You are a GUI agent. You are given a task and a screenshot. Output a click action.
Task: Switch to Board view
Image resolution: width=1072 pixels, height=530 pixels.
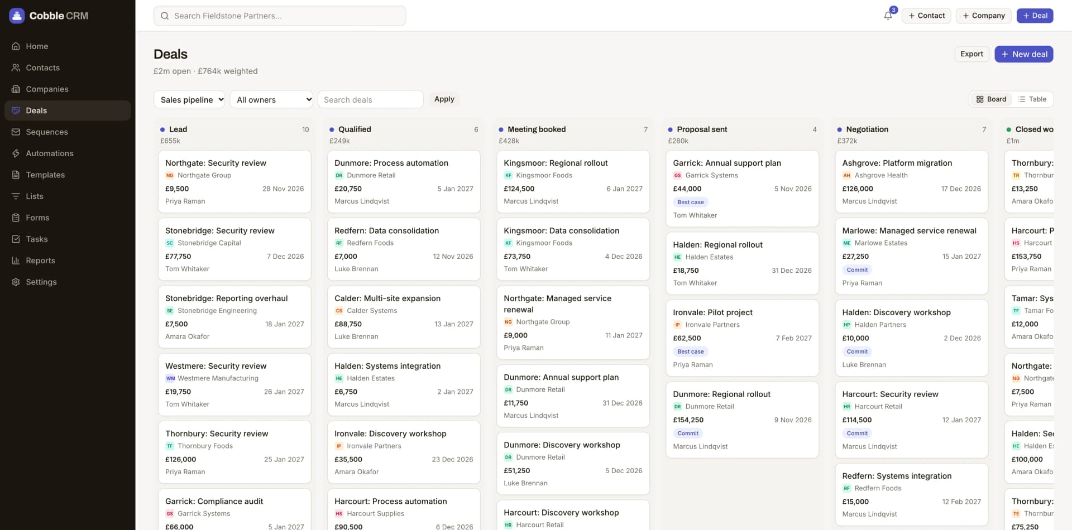[x=991, y=99]
